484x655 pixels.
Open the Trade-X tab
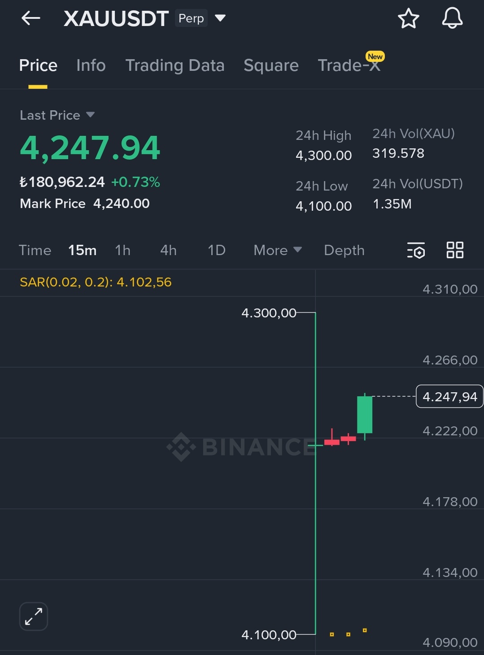tap(349, 65)
